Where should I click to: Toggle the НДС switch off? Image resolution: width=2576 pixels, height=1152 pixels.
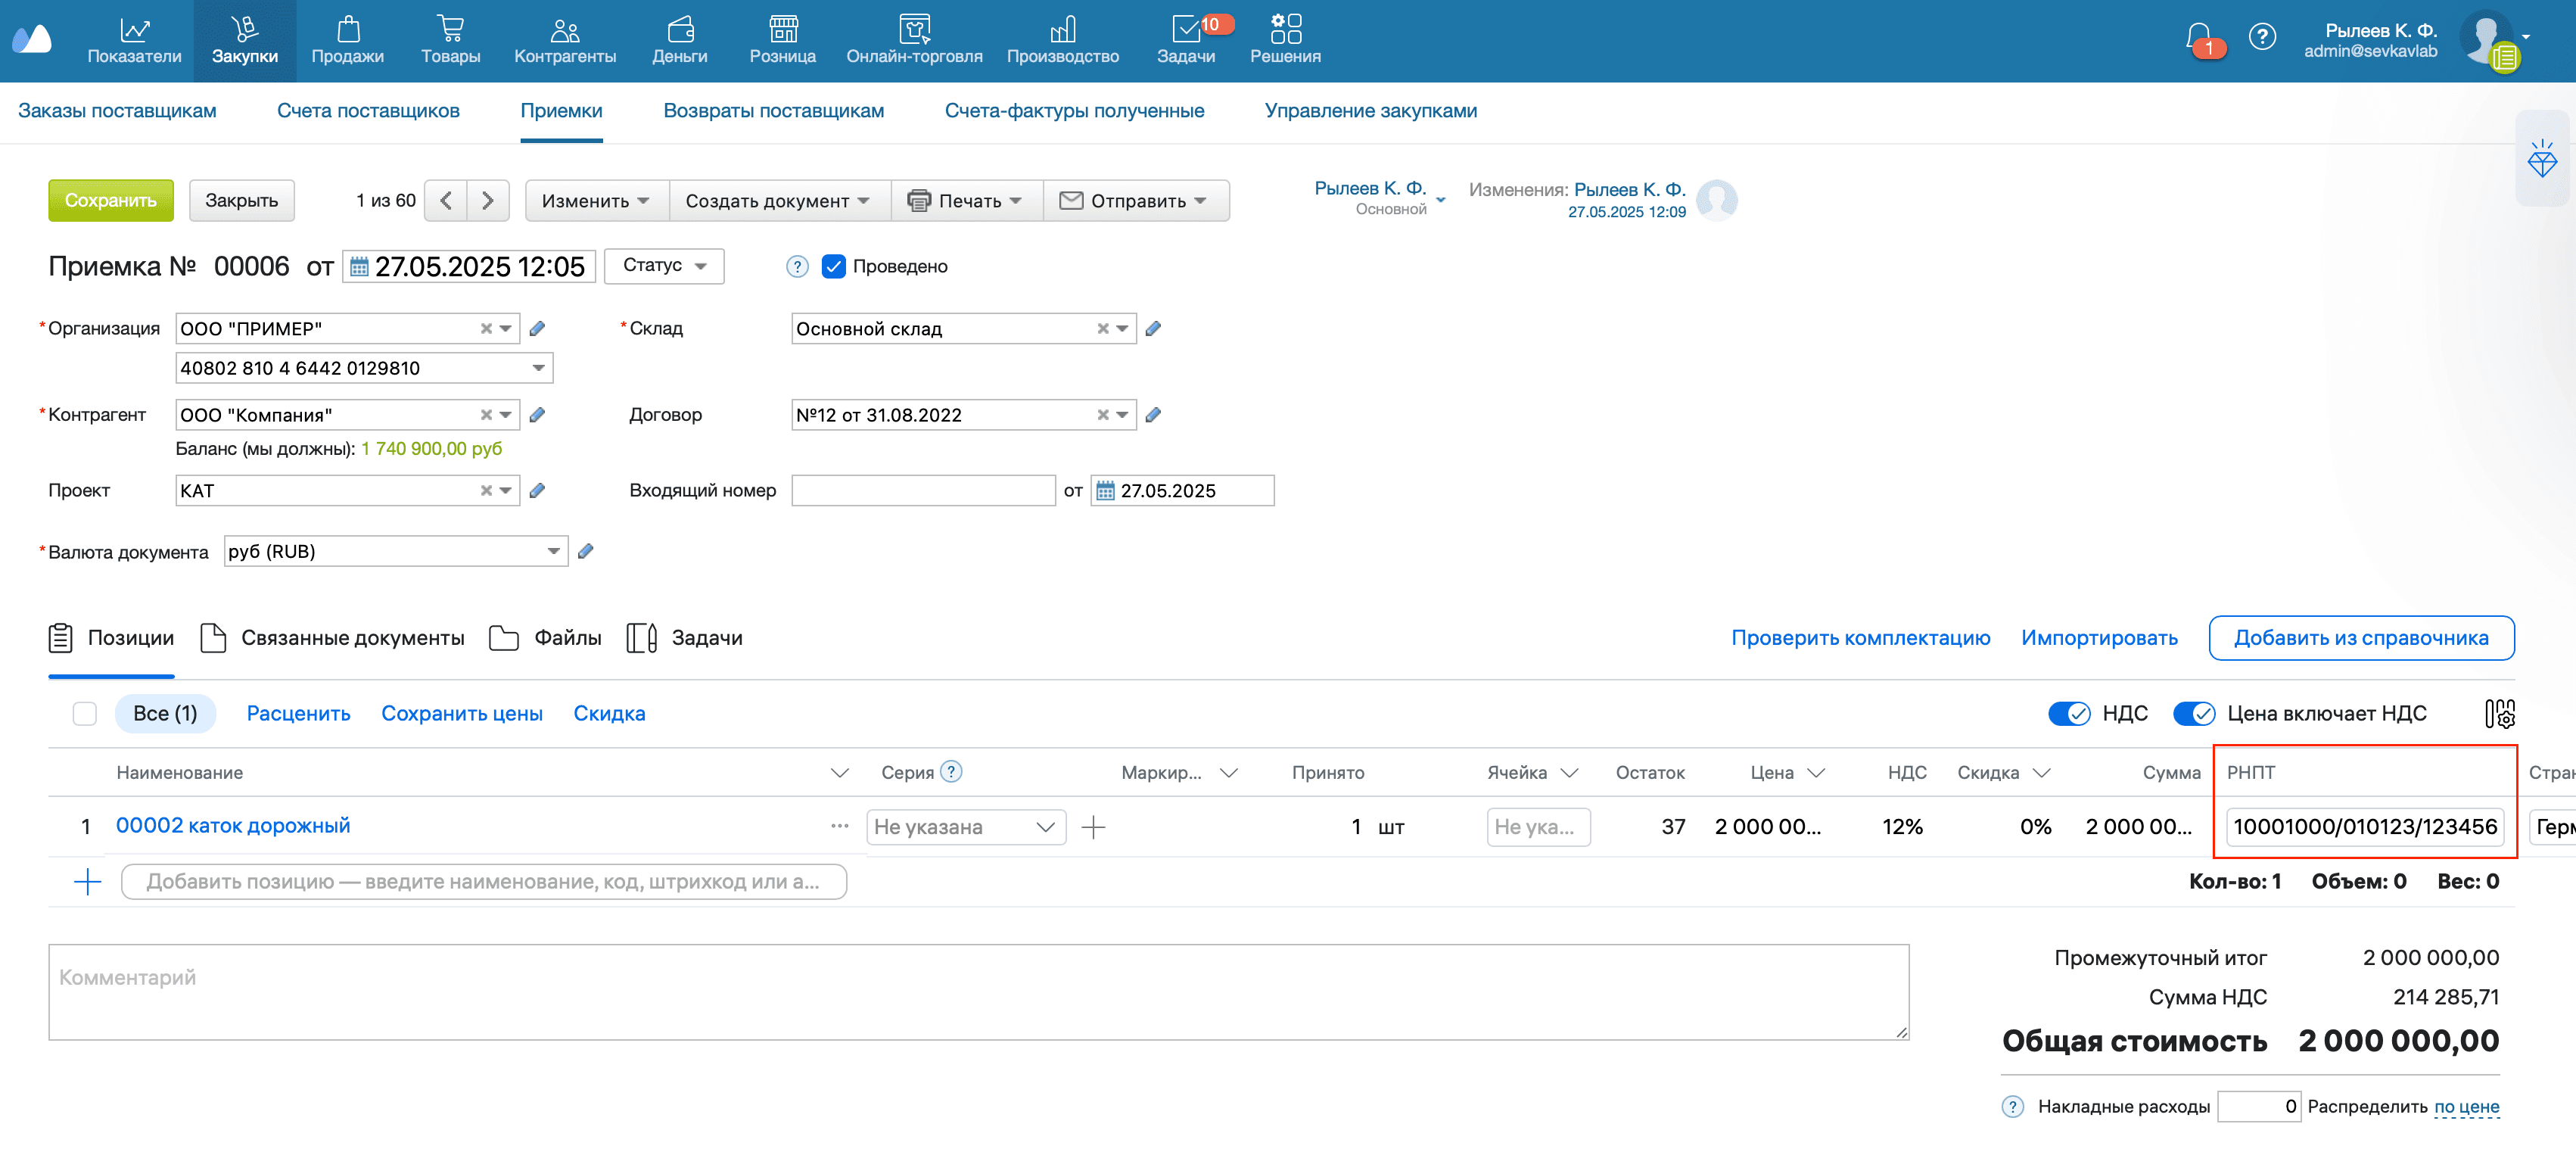click(x=2068, y=714)
